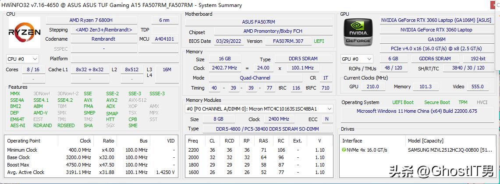The width and height of the screenshot is (500, 184).
Task: Click the Rembrandt codename field
Action: 103,39
